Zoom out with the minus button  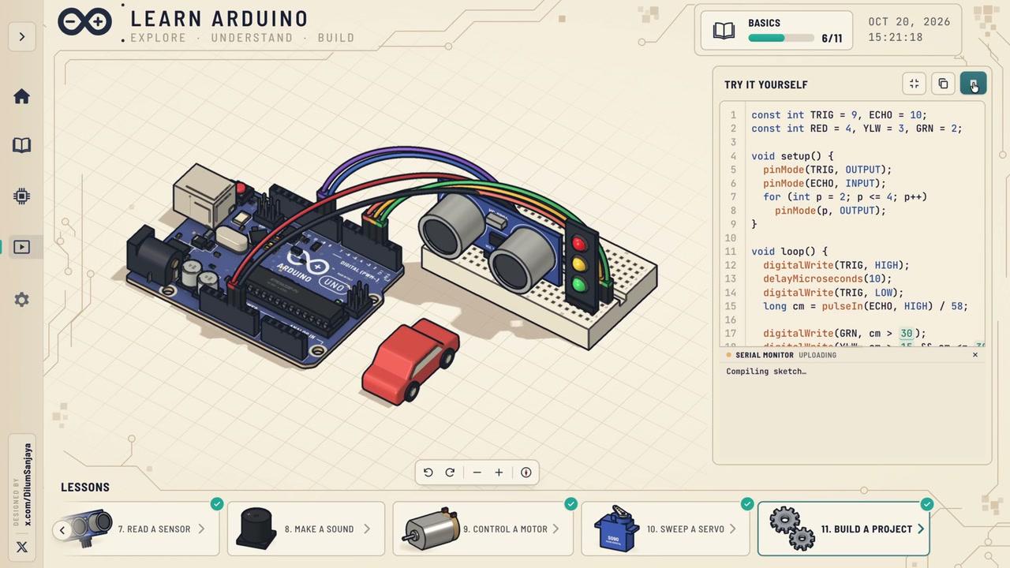(x=477, y=473)
